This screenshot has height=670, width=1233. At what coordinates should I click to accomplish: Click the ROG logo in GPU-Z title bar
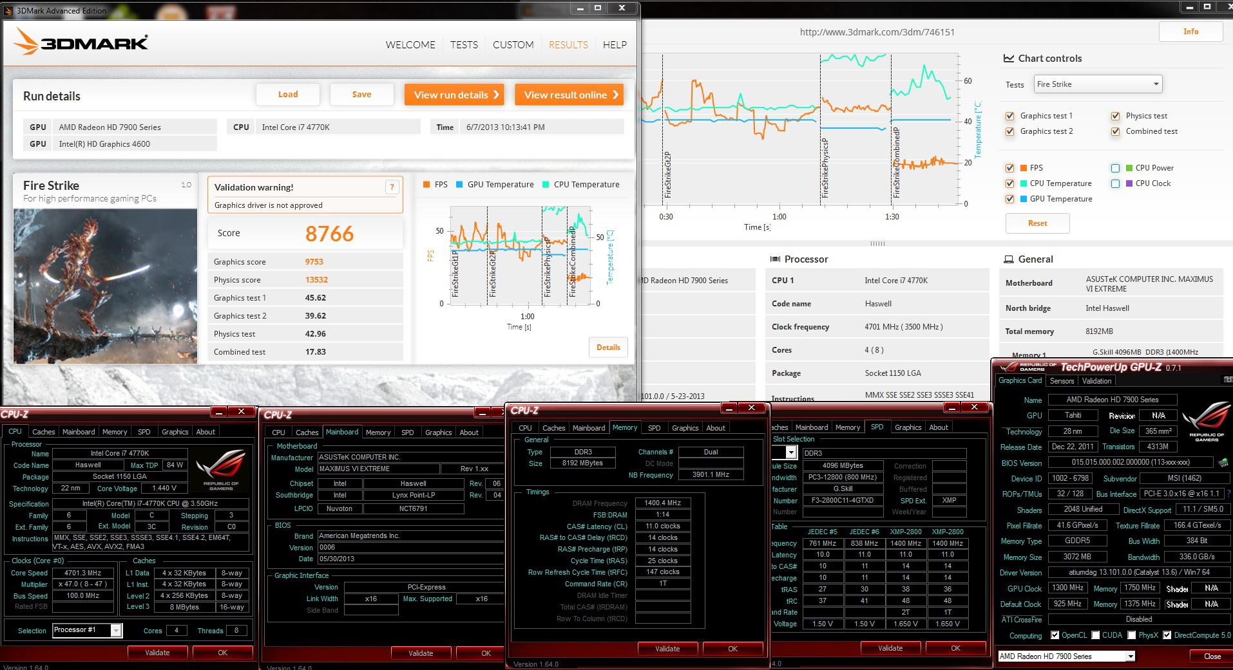[x=1028, y=367]
